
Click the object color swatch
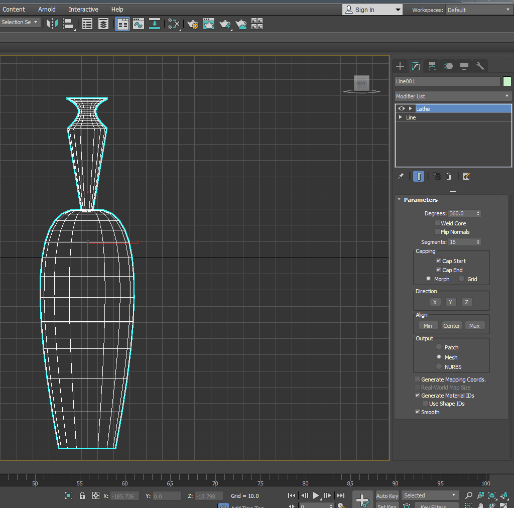pos(507,81)
